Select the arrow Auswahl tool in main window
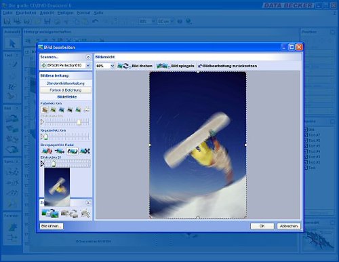This screenshot has width=339, height=262. (12, 43)
